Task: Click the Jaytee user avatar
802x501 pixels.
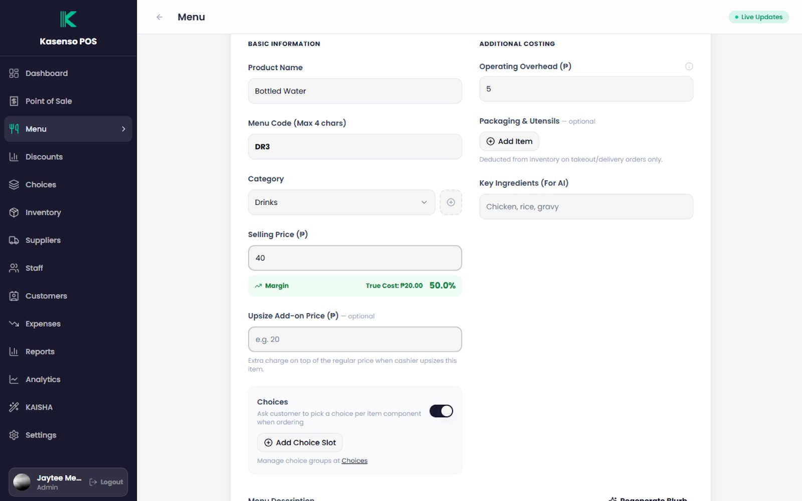Action: pos(22,482)
